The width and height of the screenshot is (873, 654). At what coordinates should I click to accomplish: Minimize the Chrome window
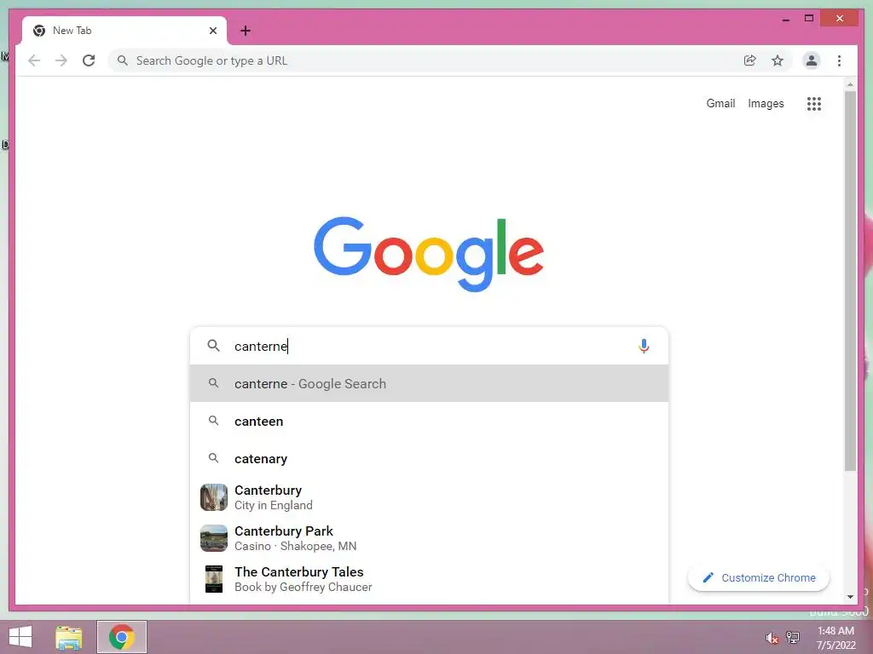click(x=785, y=19)
